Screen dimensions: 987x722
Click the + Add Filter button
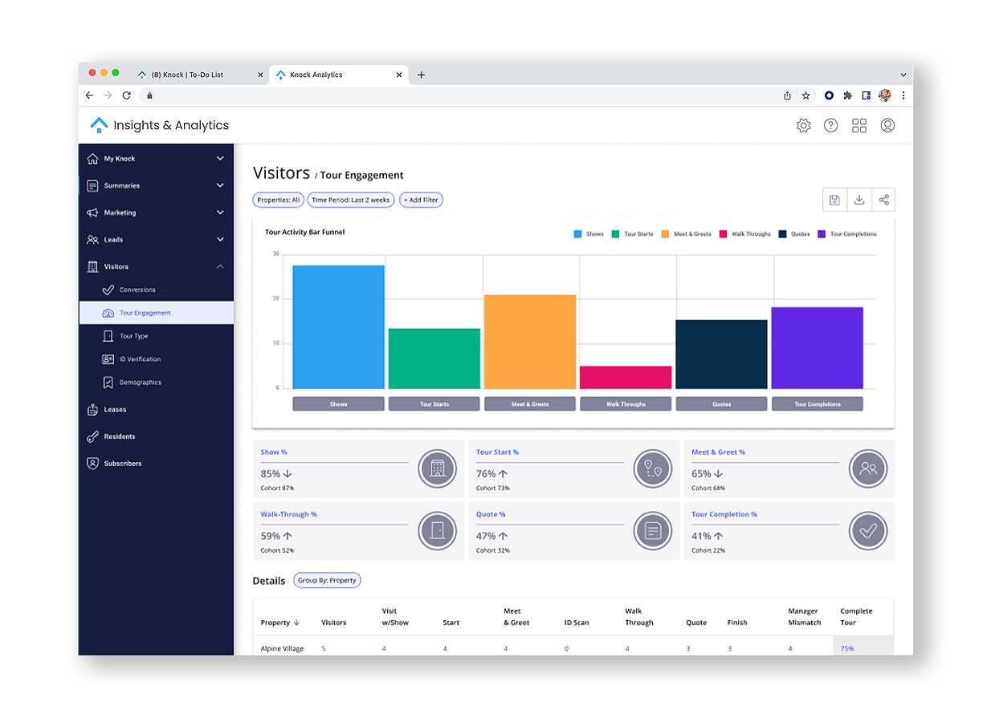tap(421, 200)
